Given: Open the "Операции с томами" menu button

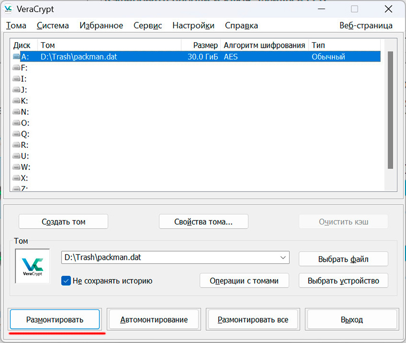Looking at the screenshot, I should pyautogui.click(x=245, y=280).
